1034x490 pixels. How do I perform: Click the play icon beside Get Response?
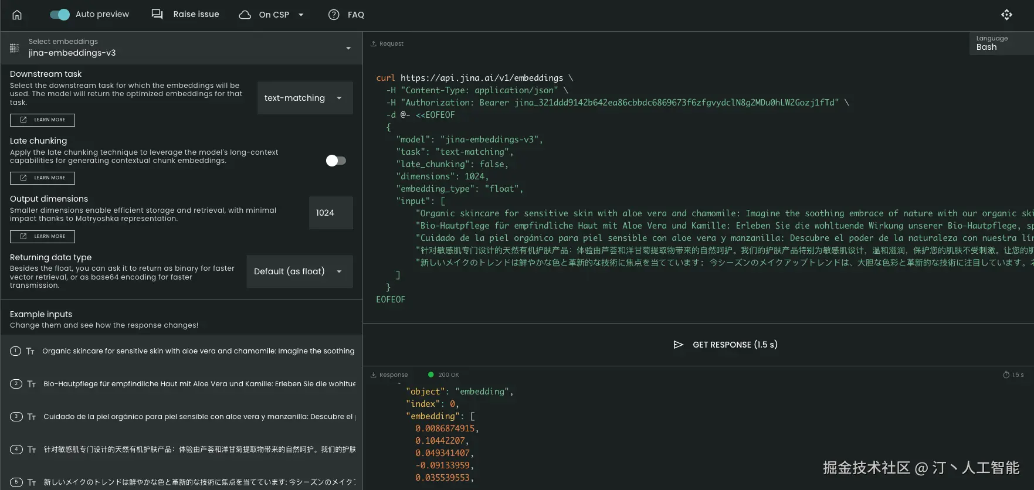(678, 345)
